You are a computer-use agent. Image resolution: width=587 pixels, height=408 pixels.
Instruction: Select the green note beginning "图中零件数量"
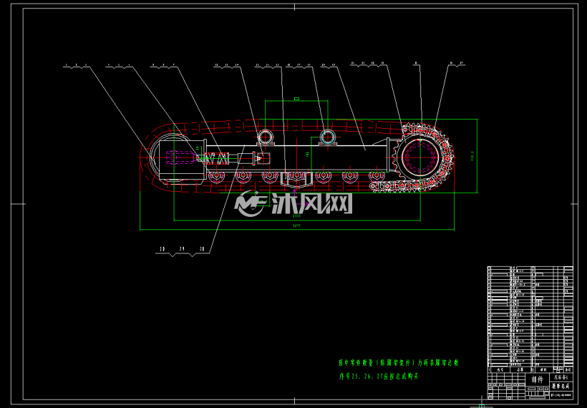click(399, 363)
